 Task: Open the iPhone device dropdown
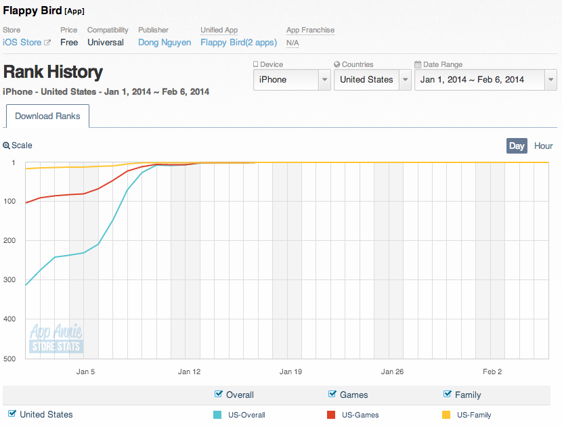292,80
